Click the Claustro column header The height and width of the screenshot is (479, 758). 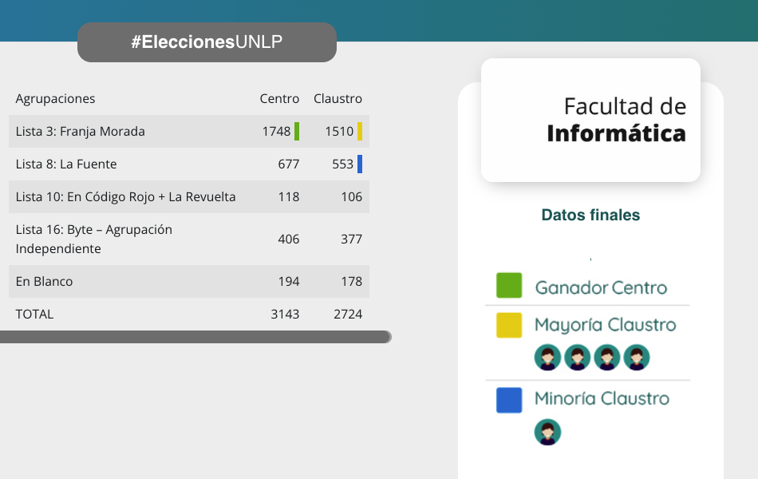pyautogui.click(x=338, y=99)
